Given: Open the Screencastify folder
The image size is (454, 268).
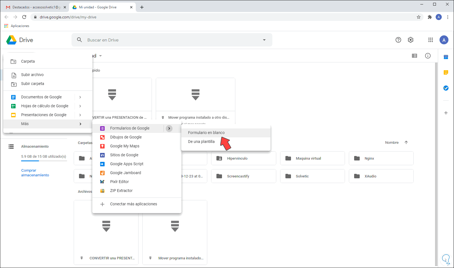Looking at the screenshot, I should tap(243, 176).
